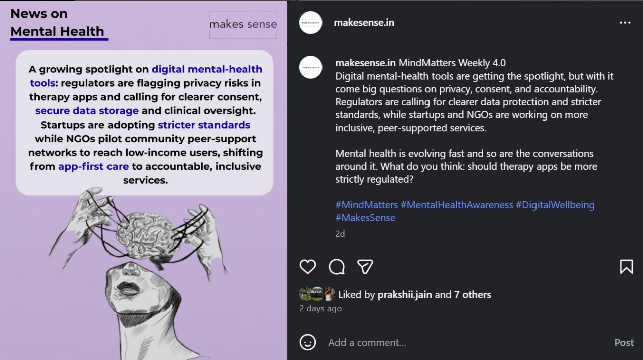The image size is (643, 360).
Task: Open the #MakesSense hashtag
Action: tap(365, 218)
